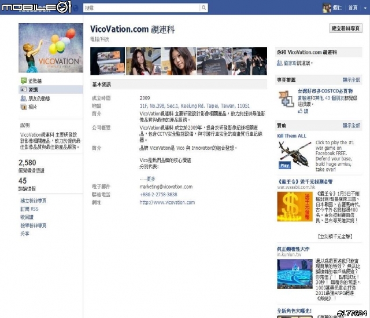The image size is (370, 318).
Task: Click the friends activity icon in sidebar
Action: coord(23,98)
